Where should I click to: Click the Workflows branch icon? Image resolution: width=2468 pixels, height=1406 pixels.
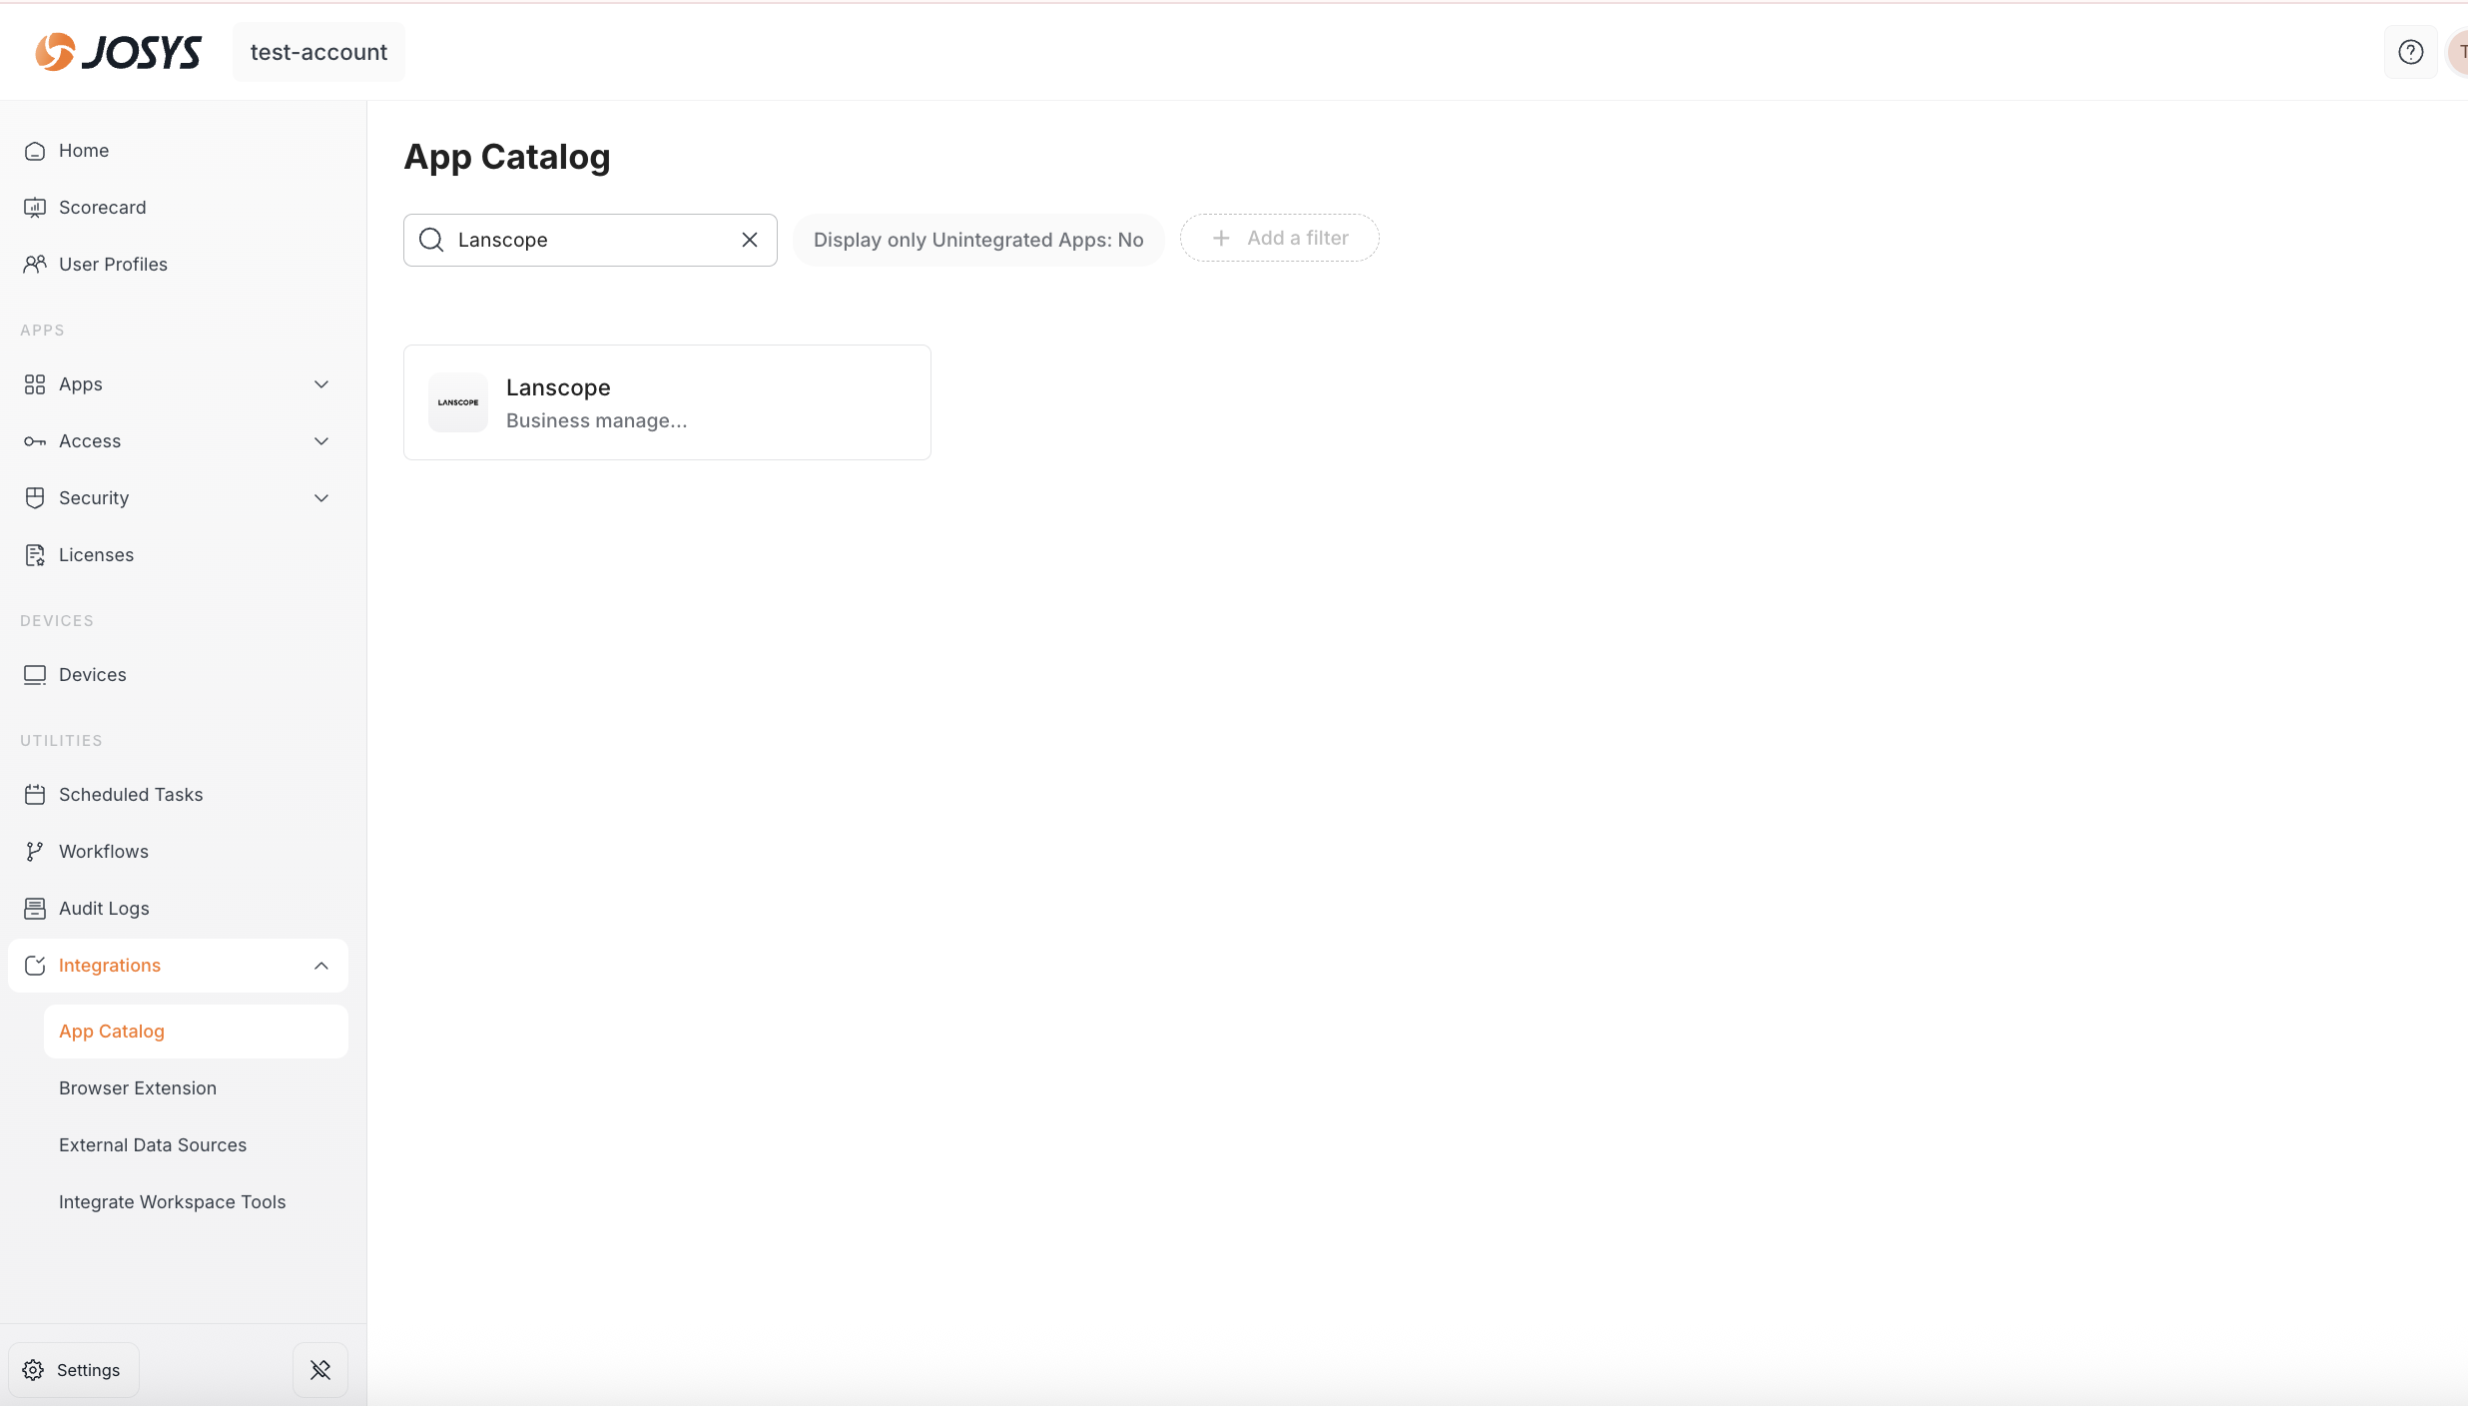[x=35, y=852]
